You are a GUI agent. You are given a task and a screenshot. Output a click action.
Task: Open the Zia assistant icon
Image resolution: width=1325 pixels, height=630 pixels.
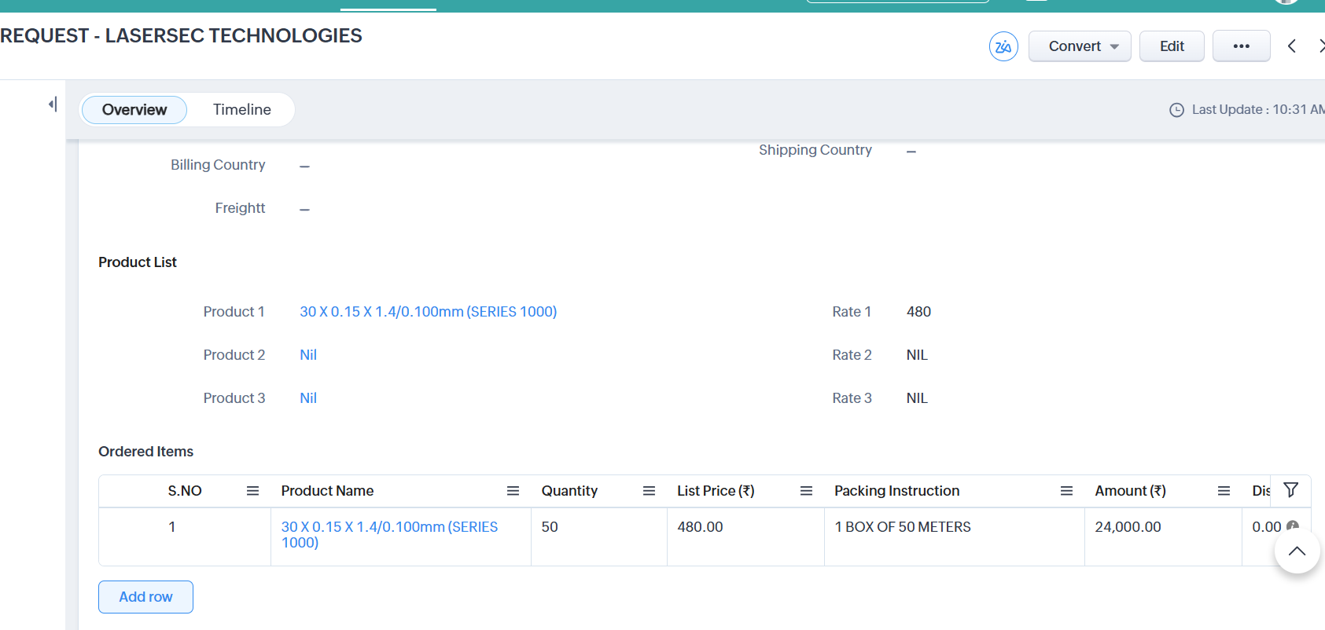(1003, 46)
